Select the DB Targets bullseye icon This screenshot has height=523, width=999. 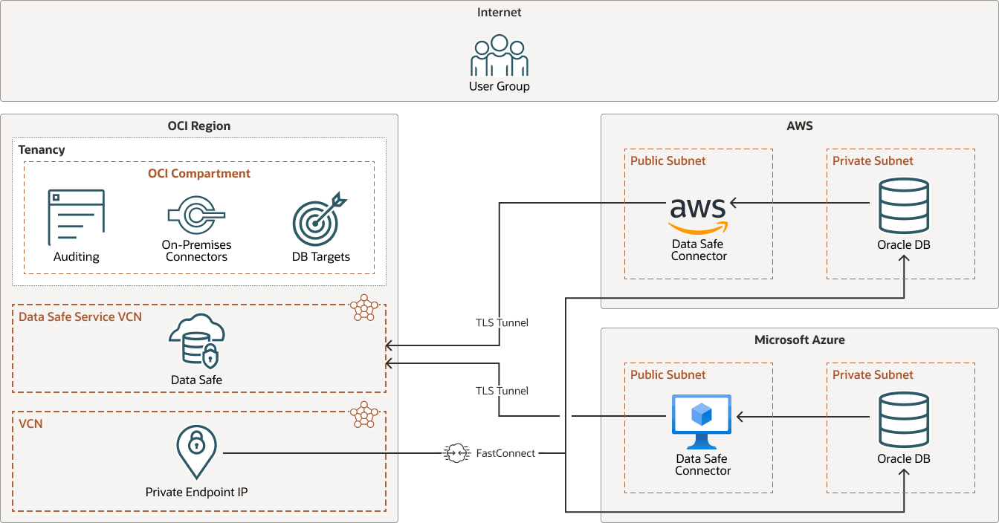(x=320, y=220)
